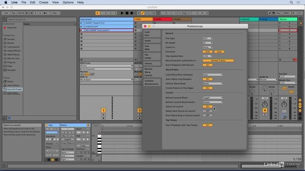Launch clip S/MUTE OFF
Viewport: 305px width, 171px height.
81,27
